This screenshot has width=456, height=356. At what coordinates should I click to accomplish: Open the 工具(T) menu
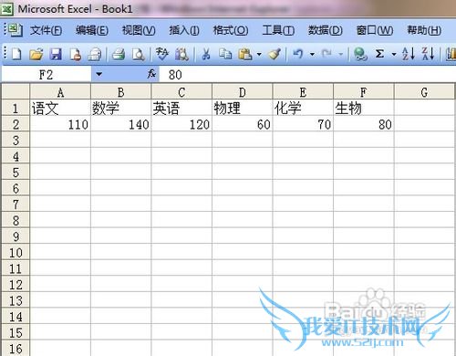278,30
